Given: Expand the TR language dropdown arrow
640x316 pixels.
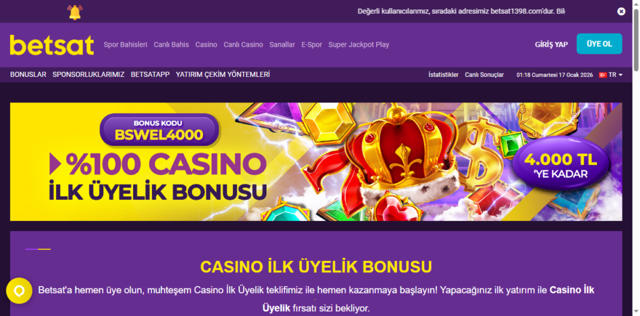Looking at the screenshot, I should [621, 75].
